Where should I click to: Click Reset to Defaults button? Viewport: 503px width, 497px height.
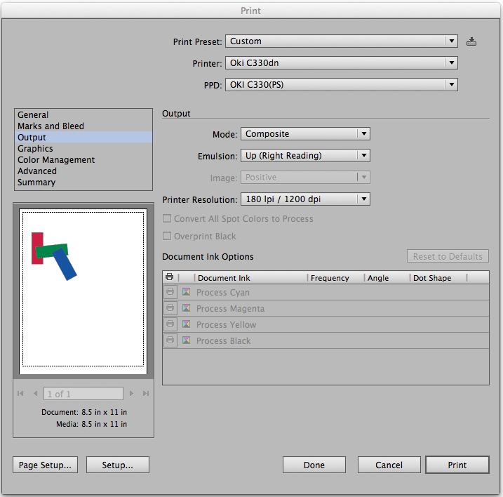click(x=448, y=256)
